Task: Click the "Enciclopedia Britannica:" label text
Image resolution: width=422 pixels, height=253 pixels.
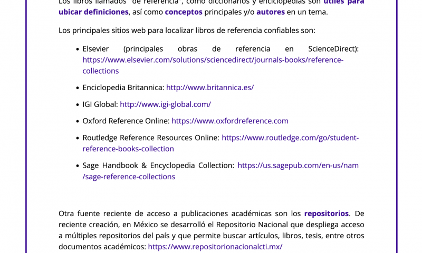Action: coord(123,87)
